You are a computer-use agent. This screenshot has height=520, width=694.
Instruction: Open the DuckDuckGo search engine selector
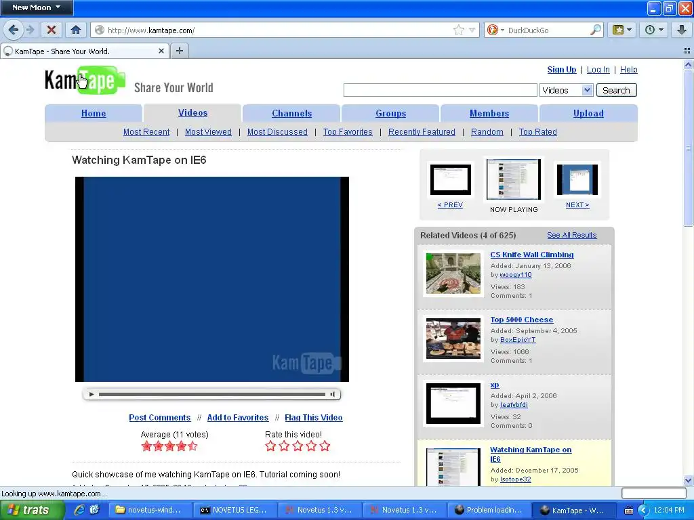tap(494, 30)
